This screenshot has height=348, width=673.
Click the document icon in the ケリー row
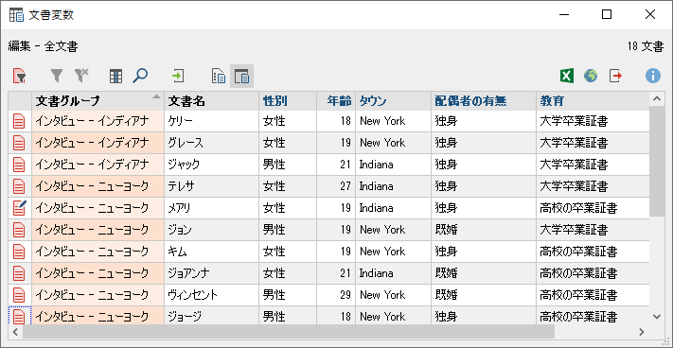pos(19,121)
